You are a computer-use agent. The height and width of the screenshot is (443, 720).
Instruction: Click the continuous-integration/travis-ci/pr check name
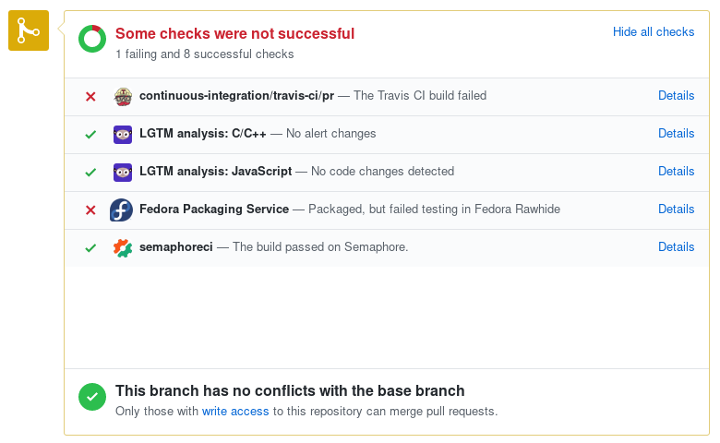(236, 95)
